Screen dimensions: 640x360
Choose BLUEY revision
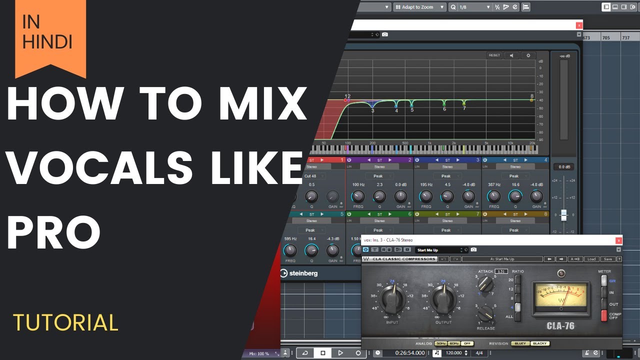point(520,343)
